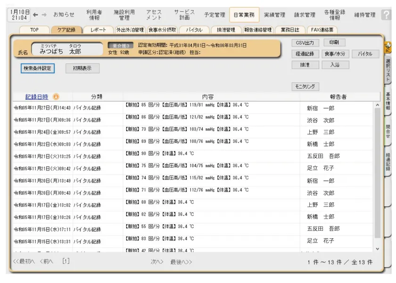Click the bee BC icon on right sidebar
Viewport: 396px width, 283px height.
click(x=388, y=47)
